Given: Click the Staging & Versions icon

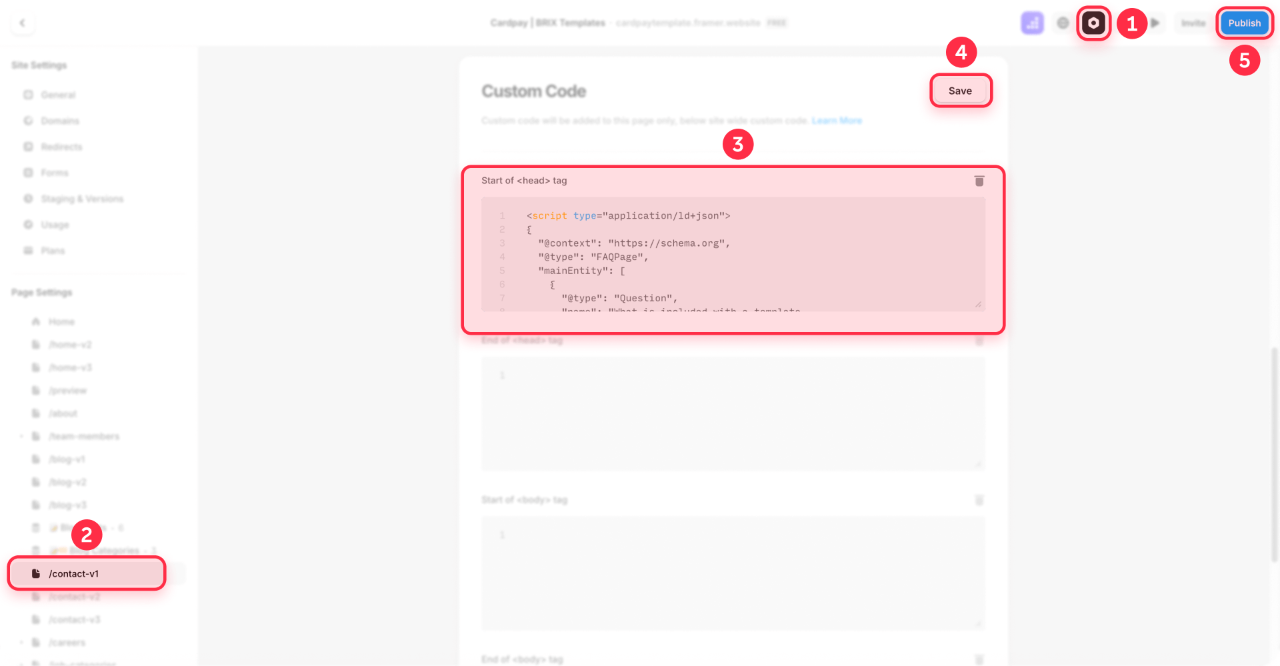Looking at the screenshot, I should point(28,199).
